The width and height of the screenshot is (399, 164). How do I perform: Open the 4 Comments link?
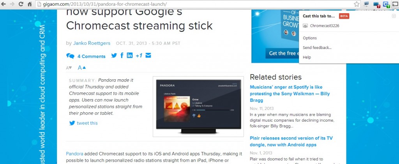(x=91, y=56)
